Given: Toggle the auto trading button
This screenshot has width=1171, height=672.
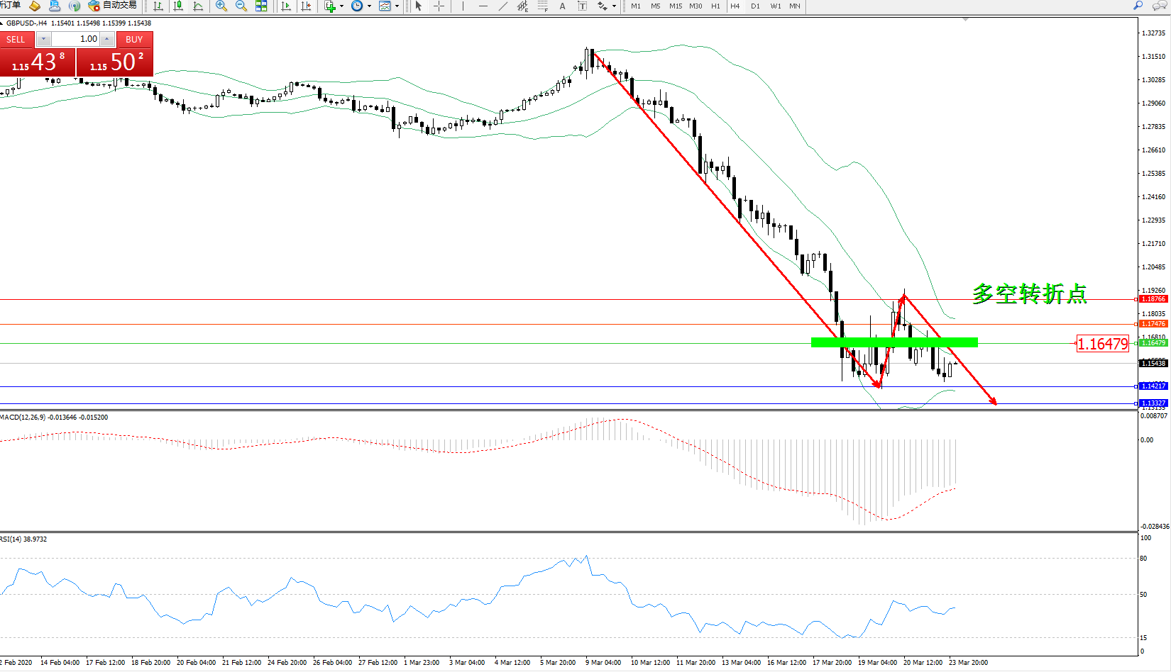Looking at the screenshot, I should tap(112, 6).
